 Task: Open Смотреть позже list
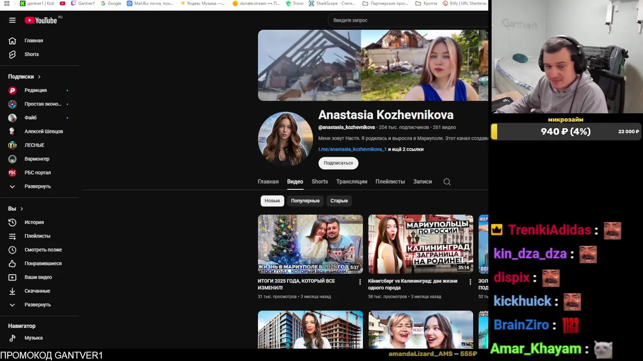pyautogui.click(x=43, y=250)
